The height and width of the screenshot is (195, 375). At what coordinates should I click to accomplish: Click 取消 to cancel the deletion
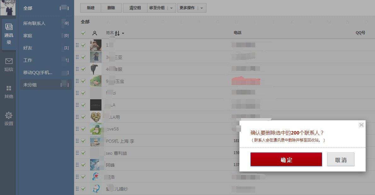(340, 159)
